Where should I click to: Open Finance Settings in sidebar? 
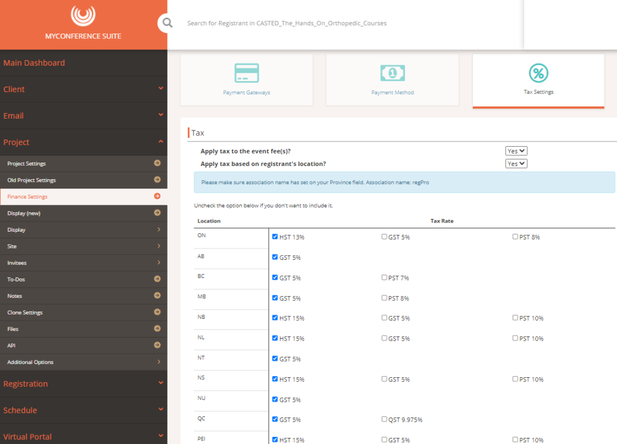coord(83,197)
